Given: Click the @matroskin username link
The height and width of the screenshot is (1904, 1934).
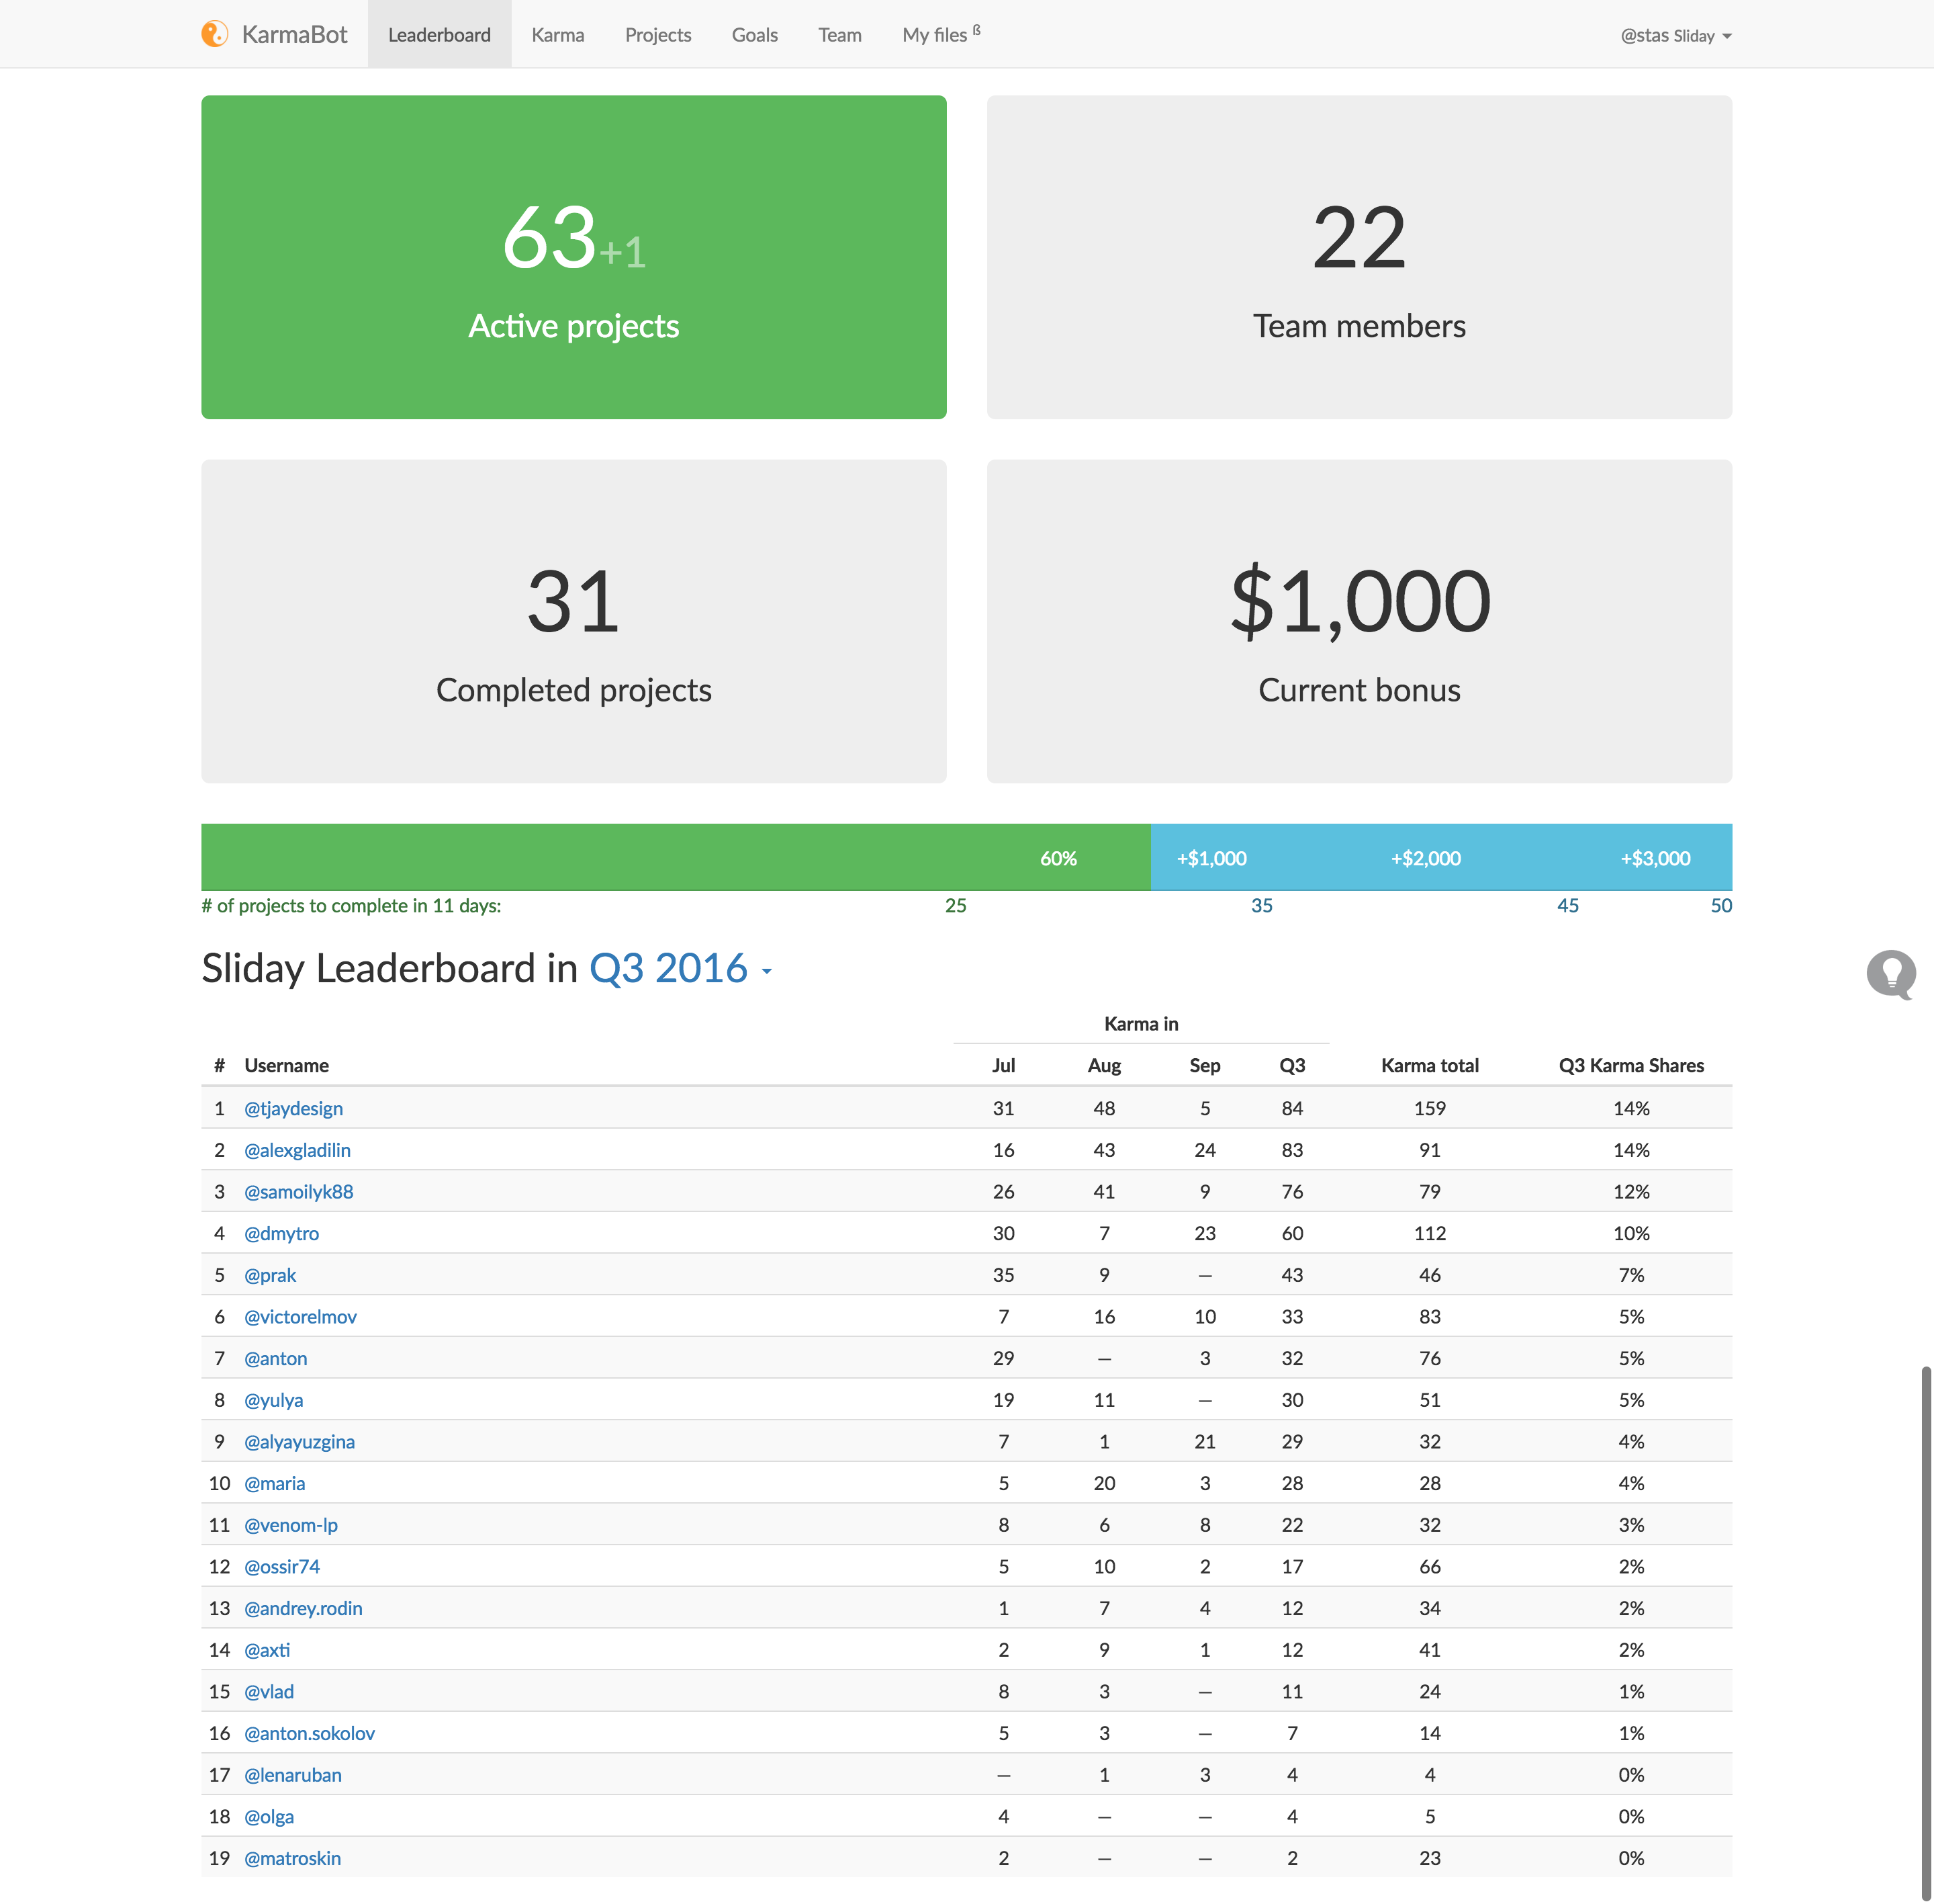Looking at the screenshot, I should coord(293,1858).
